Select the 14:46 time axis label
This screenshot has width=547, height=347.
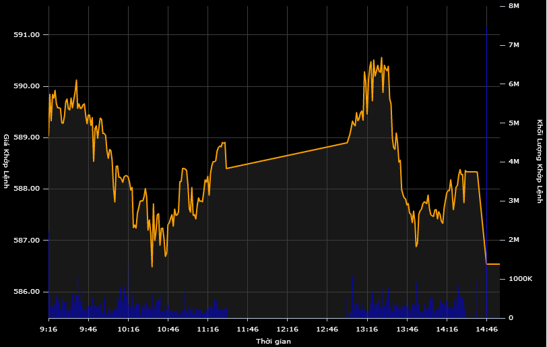click(x=486, y=329)
